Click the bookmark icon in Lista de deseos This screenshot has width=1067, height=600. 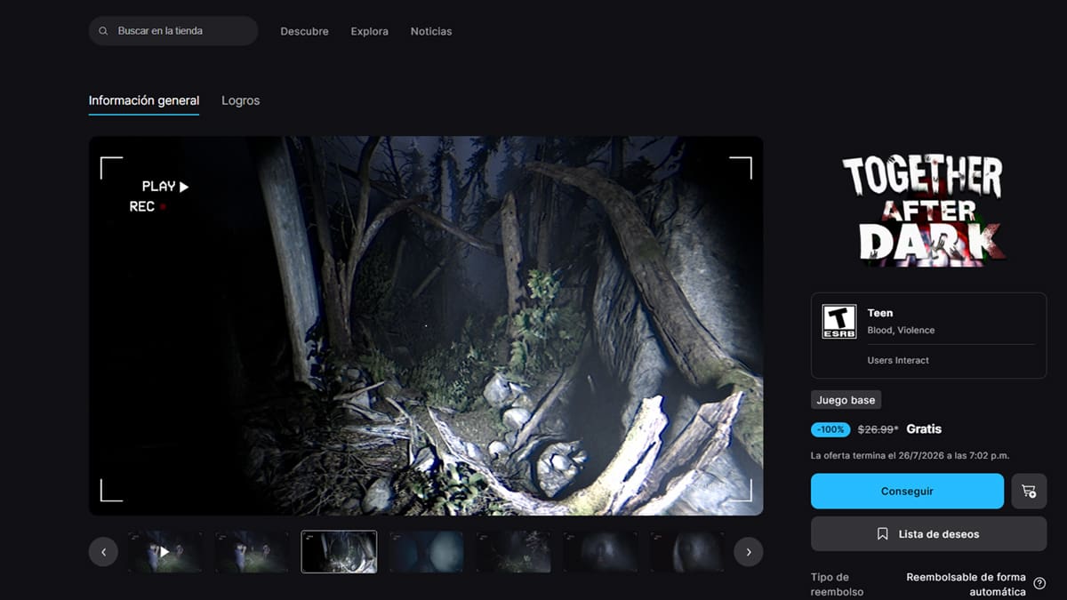(883, 534)
